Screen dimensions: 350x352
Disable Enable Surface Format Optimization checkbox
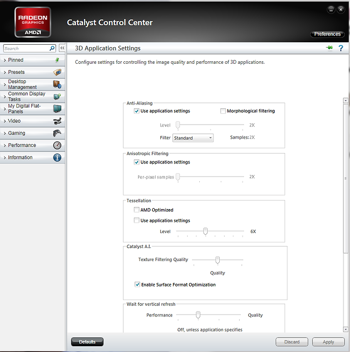(138, 284)
